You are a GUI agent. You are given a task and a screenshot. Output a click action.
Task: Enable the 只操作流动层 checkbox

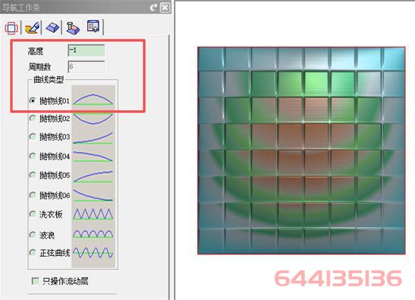click(35, 281)
